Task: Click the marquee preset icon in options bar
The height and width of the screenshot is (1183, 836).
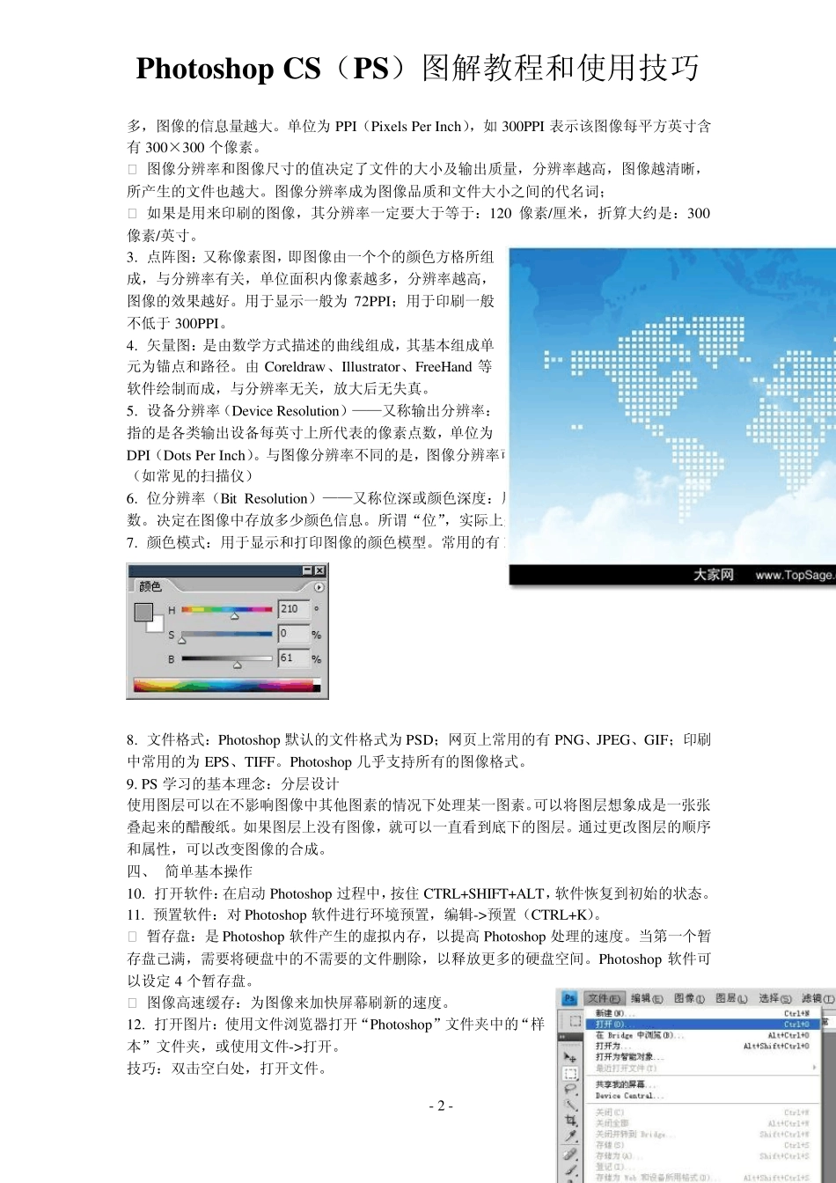Action: pyautogui.click(x=576, y=1021)
